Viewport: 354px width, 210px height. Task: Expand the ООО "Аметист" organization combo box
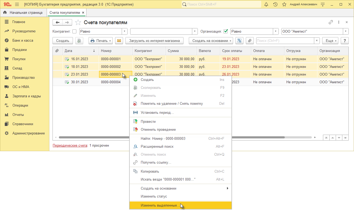coord(346,31)
